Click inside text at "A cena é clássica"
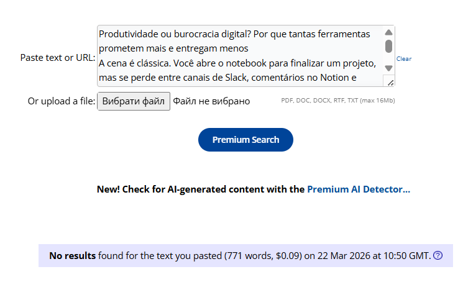 (x=138, y=63)
